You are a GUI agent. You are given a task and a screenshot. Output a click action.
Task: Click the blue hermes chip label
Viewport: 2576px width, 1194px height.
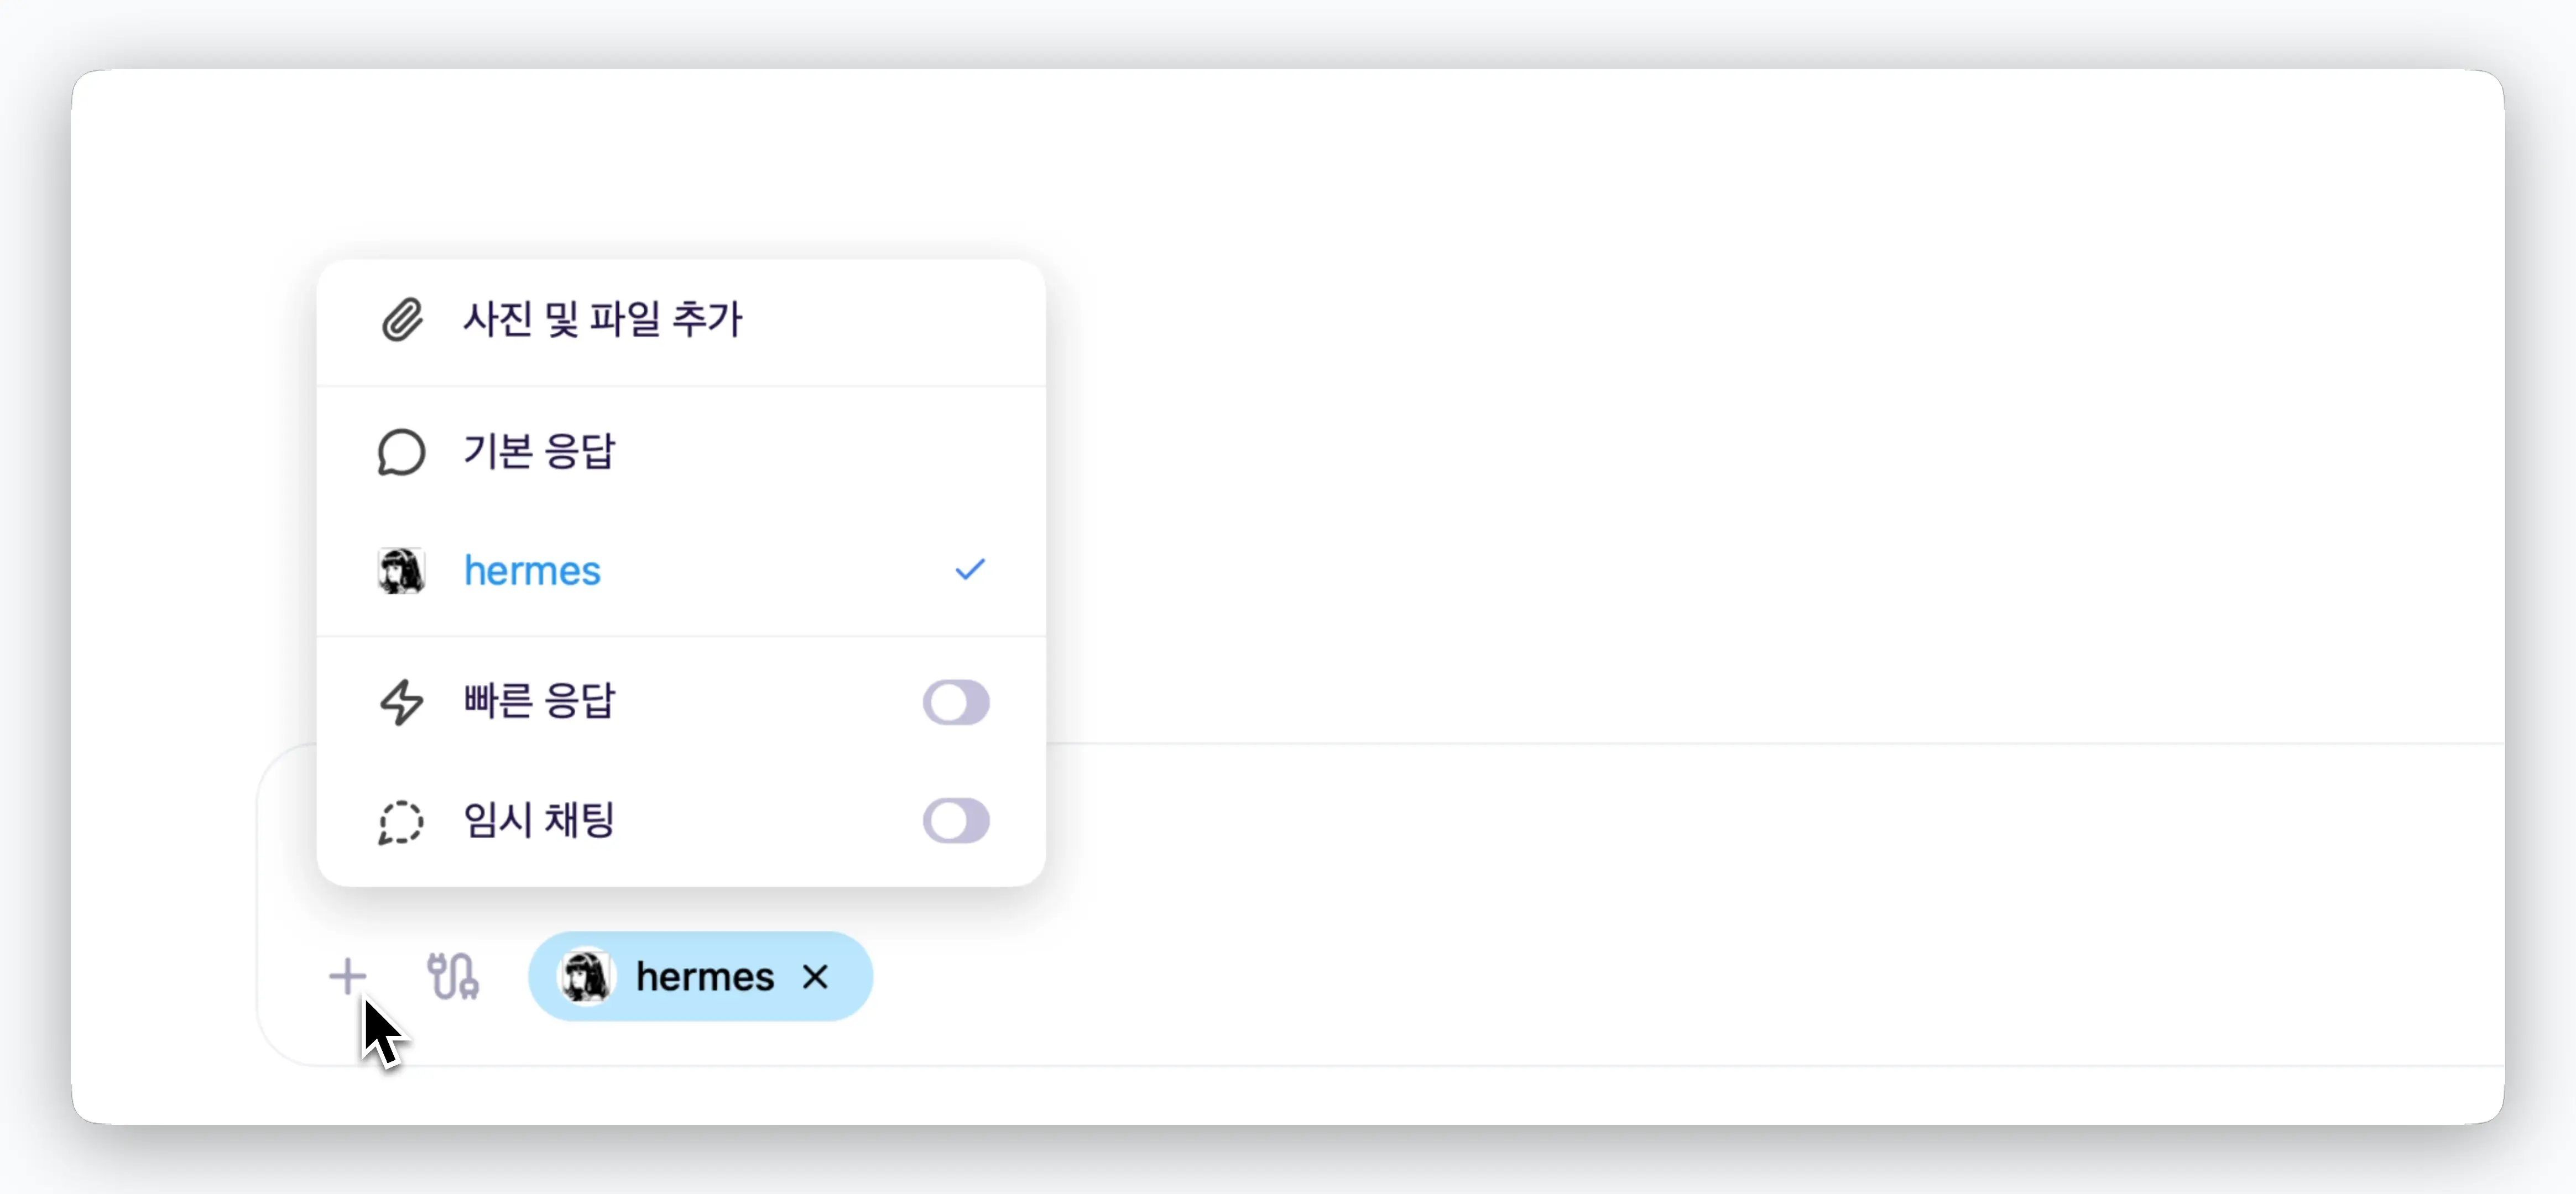pyautogui.click(x=705, y=976)
